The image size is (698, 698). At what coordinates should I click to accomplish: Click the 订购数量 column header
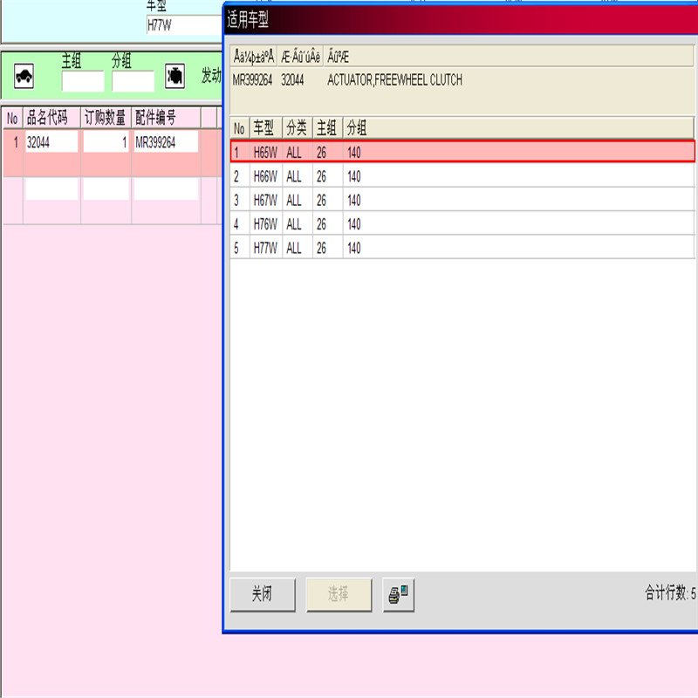tap(106, 118)
